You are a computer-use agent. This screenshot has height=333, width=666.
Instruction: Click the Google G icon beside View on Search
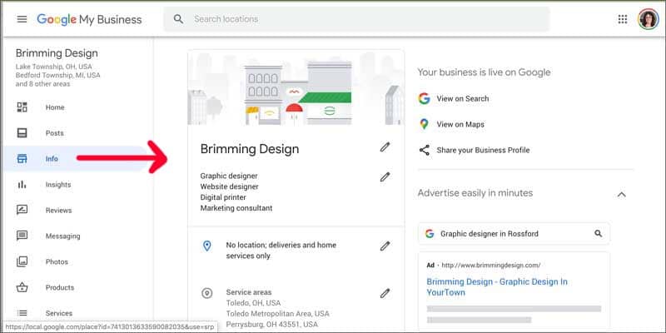point(424,98)
